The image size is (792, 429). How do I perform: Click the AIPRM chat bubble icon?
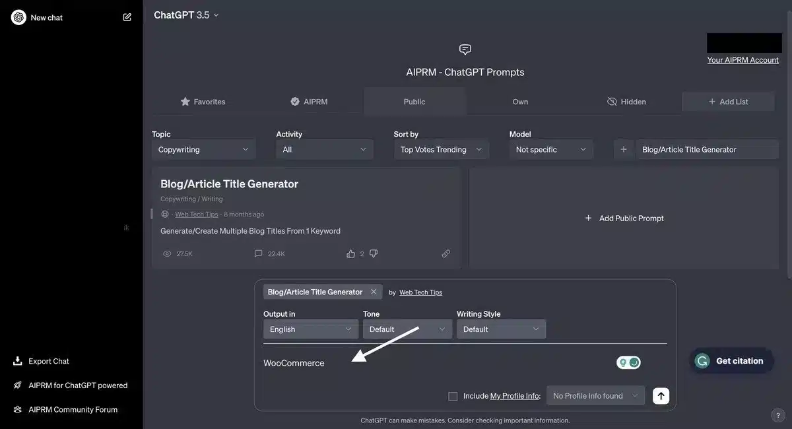tap(465, 49)
